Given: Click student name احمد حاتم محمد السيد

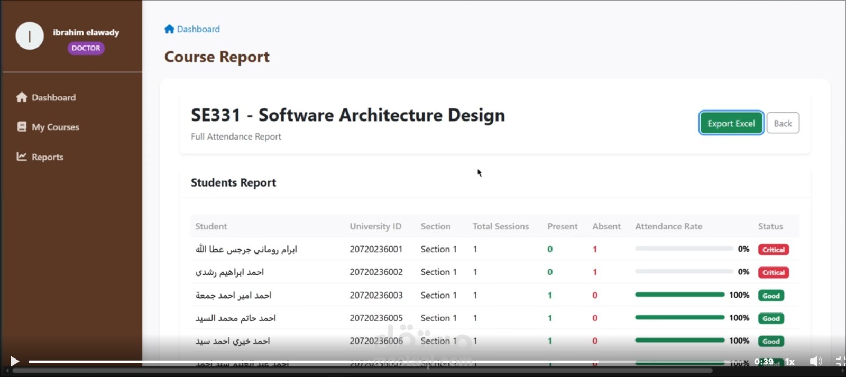Looking at the screenshot, I should [x=235, y=318].
